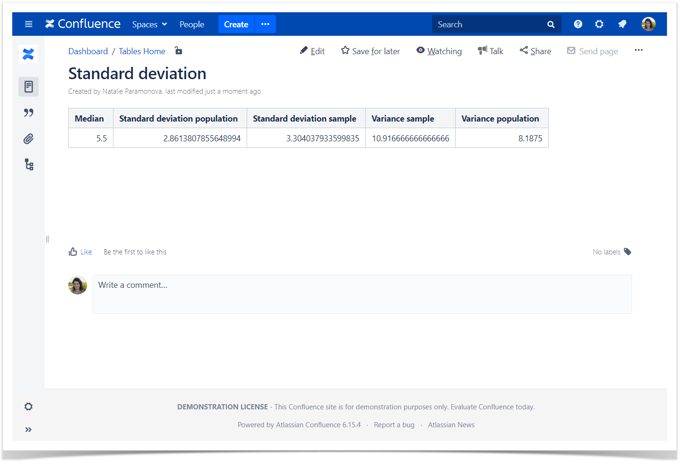Screen dimensions: 683x464
Task: Expand the sidebar with double chevron
Action: (x=29, y=430)
